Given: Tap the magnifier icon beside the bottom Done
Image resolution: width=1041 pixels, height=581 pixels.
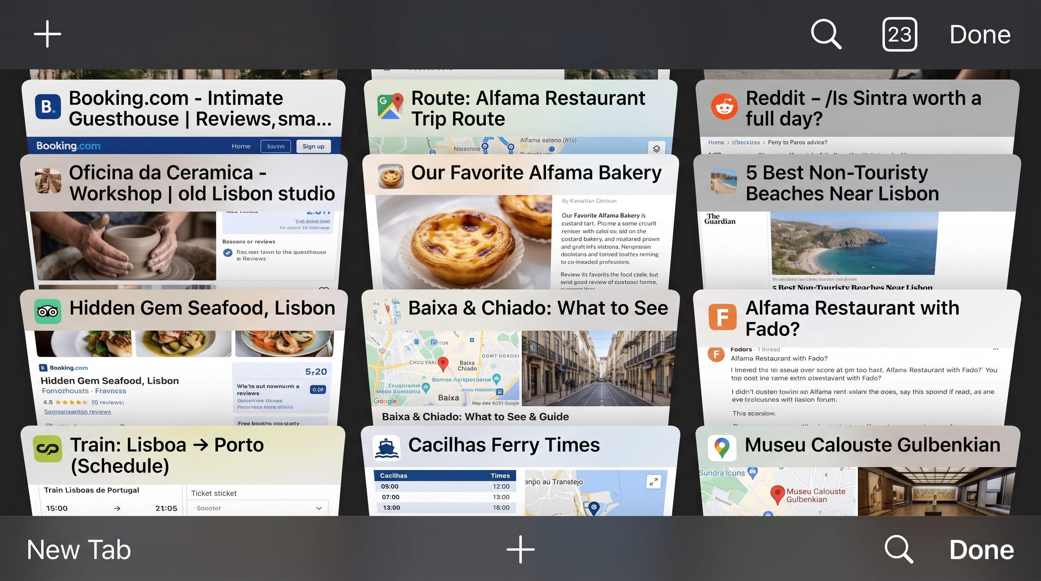Looking at the screenshot, I should 899,549.
